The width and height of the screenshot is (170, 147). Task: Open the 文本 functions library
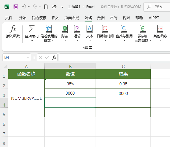[x=90, y=33]
